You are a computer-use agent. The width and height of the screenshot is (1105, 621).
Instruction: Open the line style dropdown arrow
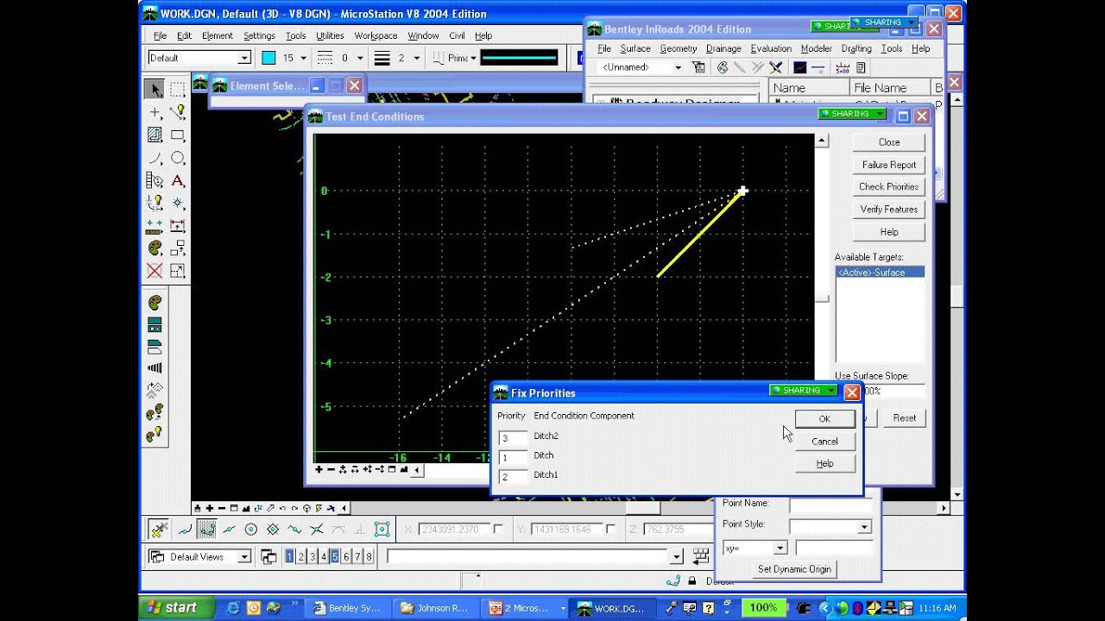[360, 58]
